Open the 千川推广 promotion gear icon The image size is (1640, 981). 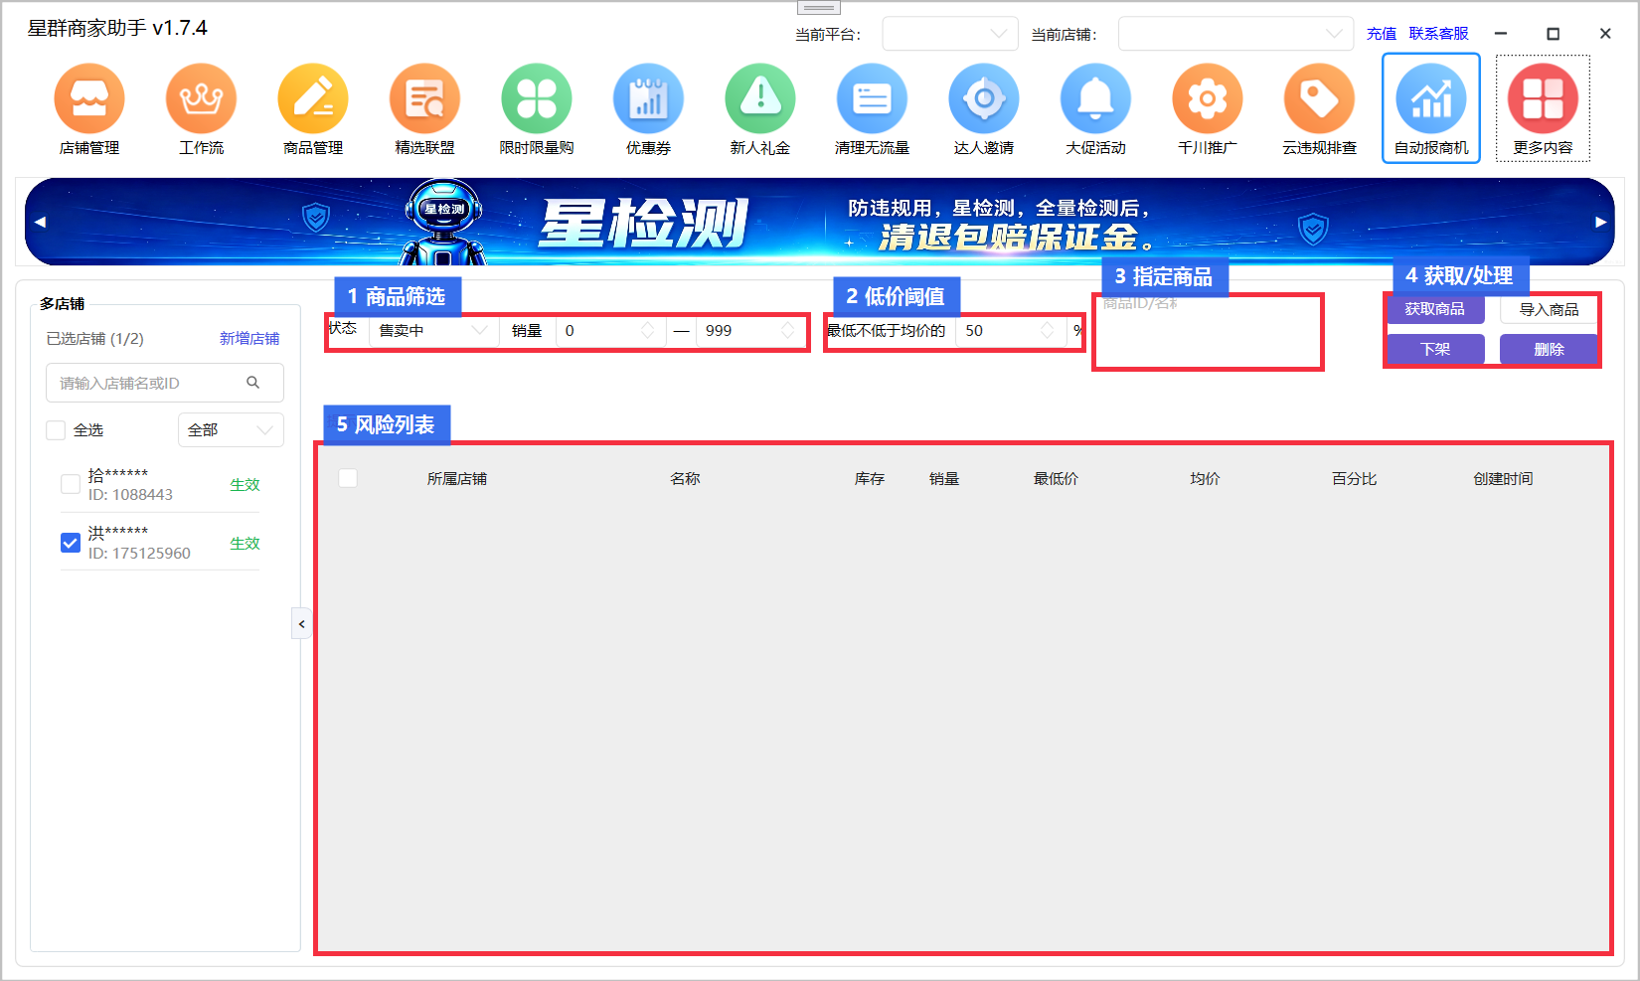coord(1208,98)
